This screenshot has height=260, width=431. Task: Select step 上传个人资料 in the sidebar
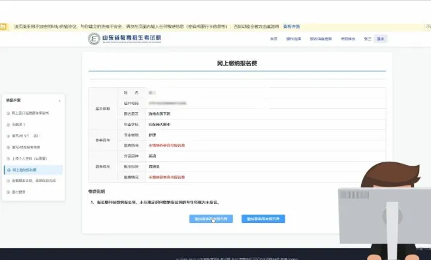coord(30,158)
